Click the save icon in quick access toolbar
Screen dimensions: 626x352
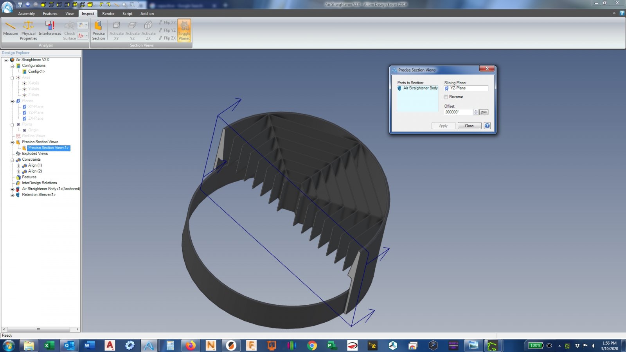click(20, 5)
